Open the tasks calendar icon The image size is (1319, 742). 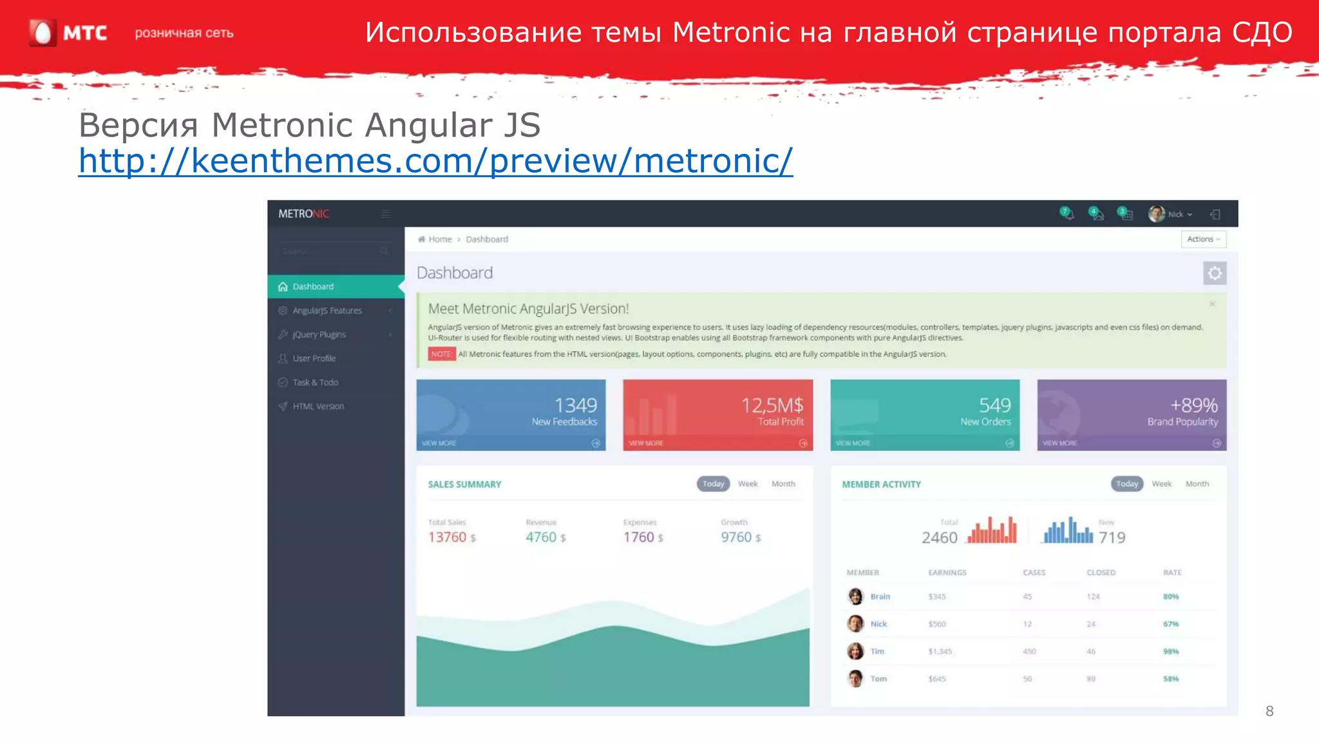point(1125,214)
